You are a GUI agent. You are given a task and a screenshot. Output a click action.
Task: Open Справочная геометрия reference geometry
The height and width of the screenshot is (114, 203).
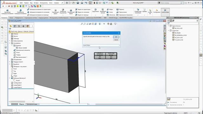point(138,11)
